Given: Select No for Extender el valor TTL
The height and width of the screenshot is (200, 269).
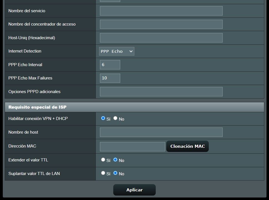Looking at the screenshot, I should pyautogui.click(x=115, y=160).
